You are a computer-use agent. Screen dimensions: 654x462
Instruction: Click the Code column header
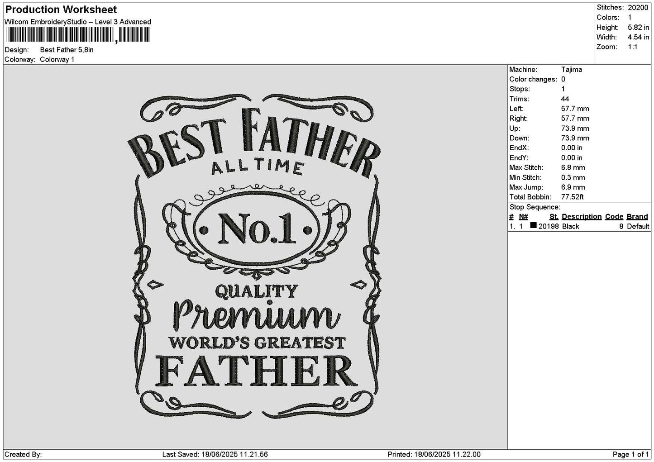click(614, 217)
